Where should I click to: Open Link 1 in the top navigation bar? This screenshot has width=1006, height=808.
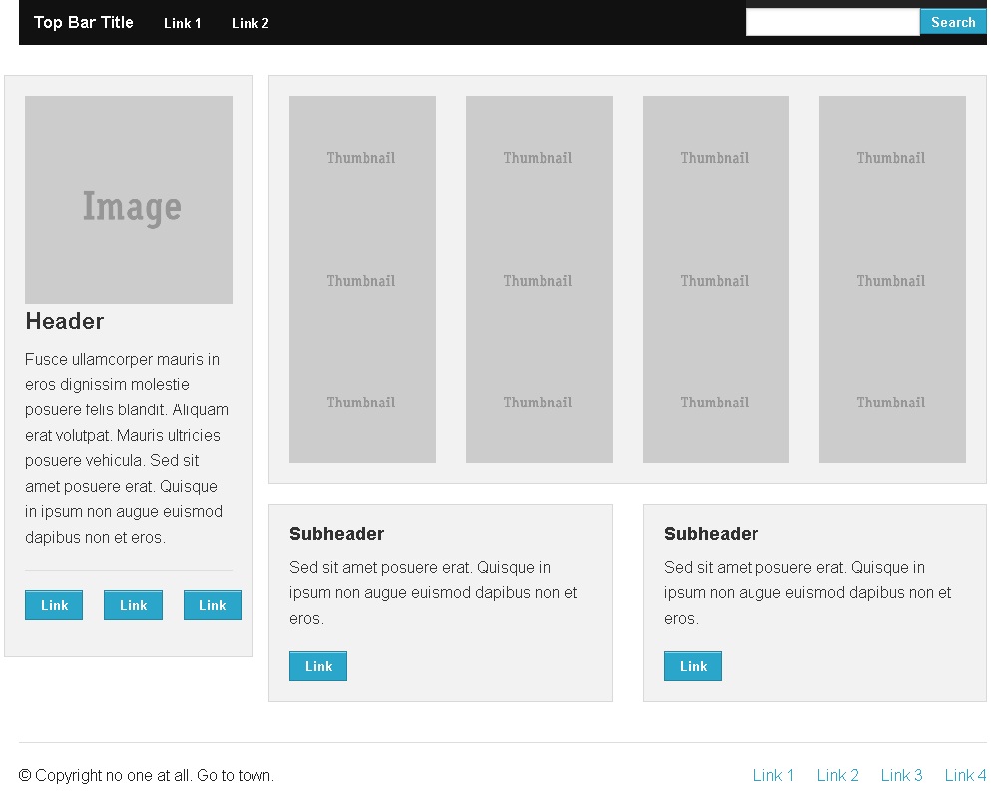point(182,23)
